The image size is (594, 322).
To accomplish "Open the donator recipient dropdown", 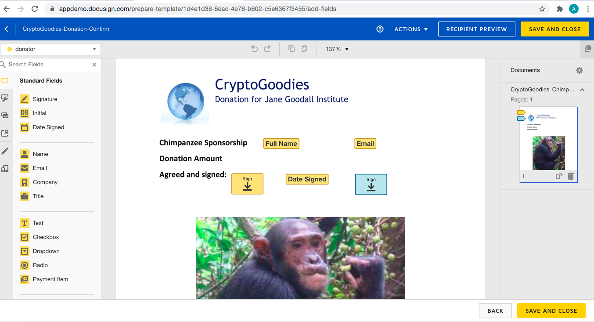I will 51,49.
